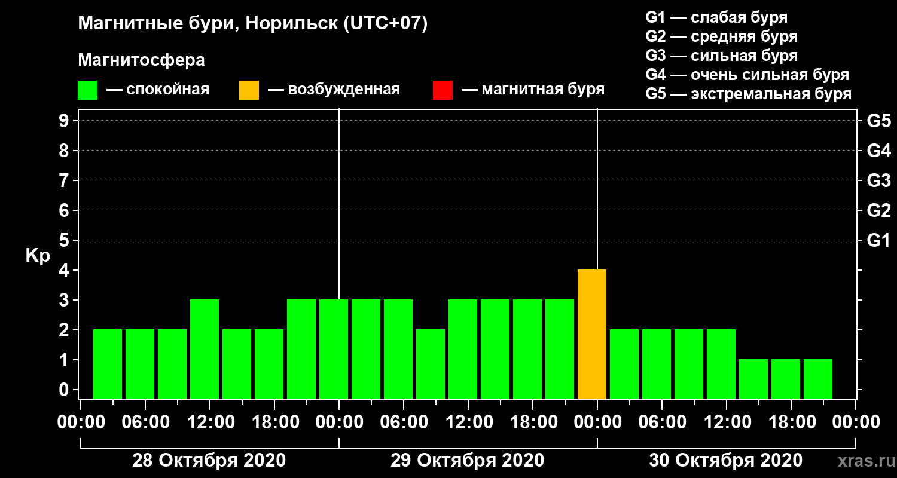Click the red 'магнитная буря' legend square
This screenshot has height=478, width=897.
click(x=443, y=90)
